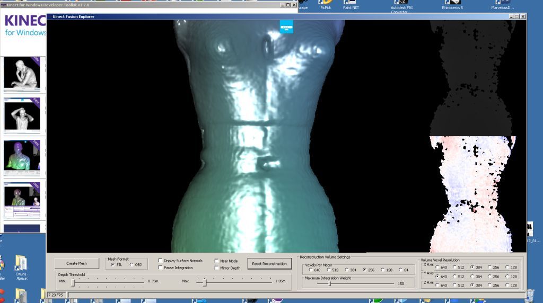Click the Kinect for Windows logo in Toolkit

[x=25, y=26]
